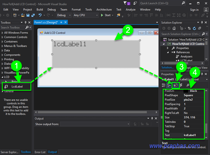Screen dimensions: 210x155
Task: Select the LcdLabel toolbox item
Action: [x=17, y=87]
